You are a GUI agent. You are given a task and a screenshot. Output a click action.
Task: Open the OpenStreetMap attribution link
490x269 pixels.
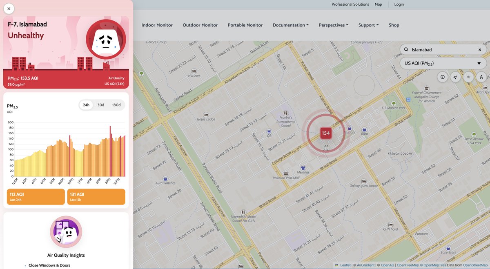[x=475, y=265]
